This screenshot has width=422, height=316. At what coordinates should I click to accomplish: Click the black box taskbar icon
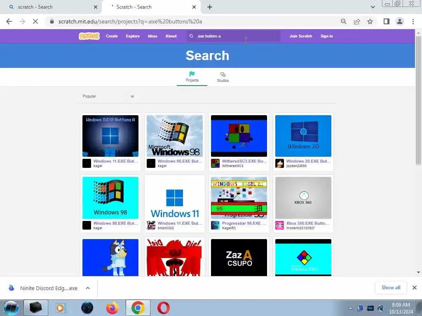click(x=36, y=308)
